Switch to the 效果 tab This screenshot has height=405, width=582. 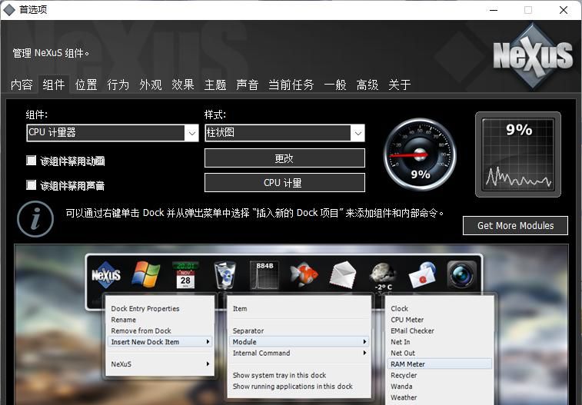coord(183,85)
